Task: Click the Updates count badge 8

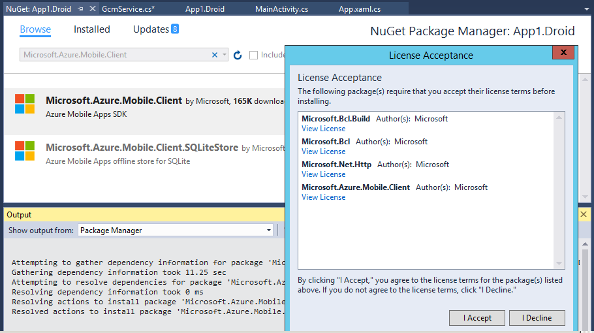Action: coord(175,29)
